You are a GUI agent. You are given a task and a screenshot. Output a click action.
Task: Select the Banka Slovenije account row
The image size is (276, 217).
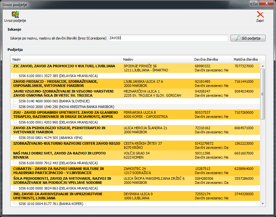tap(54, 101)
